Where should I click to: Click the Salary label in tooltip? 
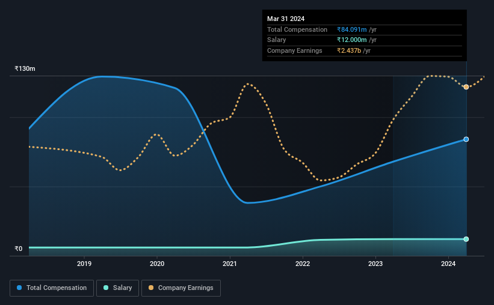tap(277, 40)
